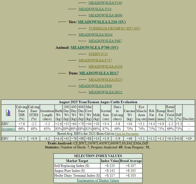Select the Traits Analysed text line
Image resolution: width=196 pixels, height=184 pixels.
click(98, 143)
